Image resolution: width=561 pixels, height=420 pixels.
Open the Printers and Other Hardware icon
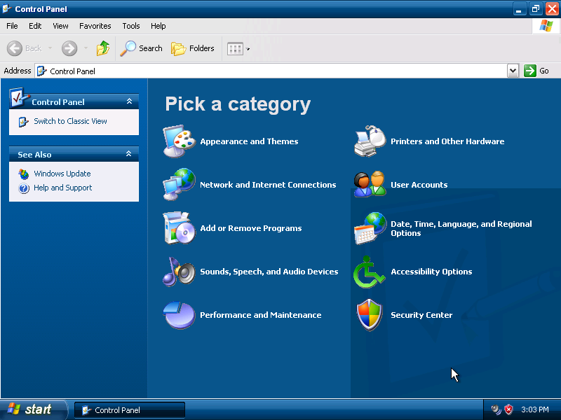coord(370,141)
